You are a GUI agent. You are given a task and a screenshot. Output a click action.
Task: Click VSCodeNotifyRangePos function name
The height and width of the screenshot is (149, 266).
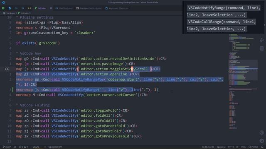tap(83, 79)
